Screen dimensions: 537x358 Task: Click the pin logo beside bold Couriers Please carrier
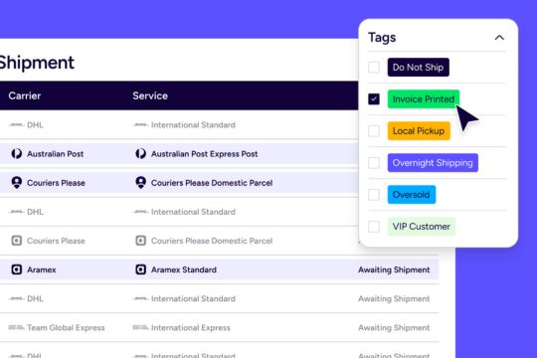pyautogui.click(x=17, y=182)
